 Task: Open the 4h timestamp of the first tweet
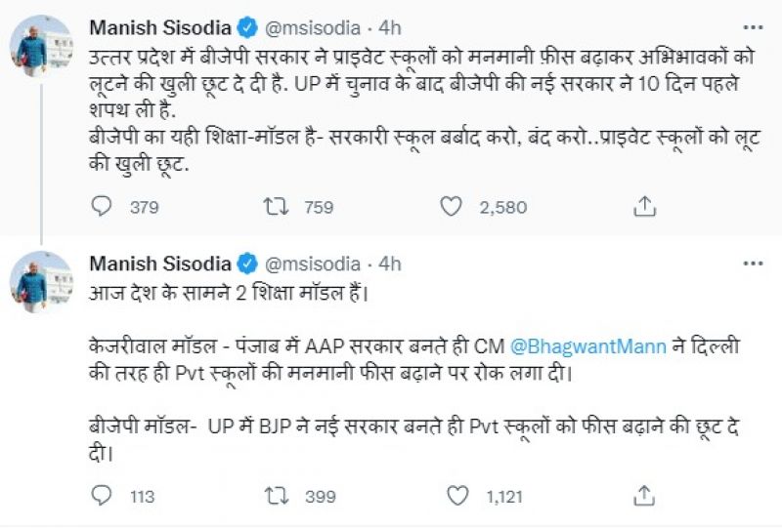tap(390, 26)
